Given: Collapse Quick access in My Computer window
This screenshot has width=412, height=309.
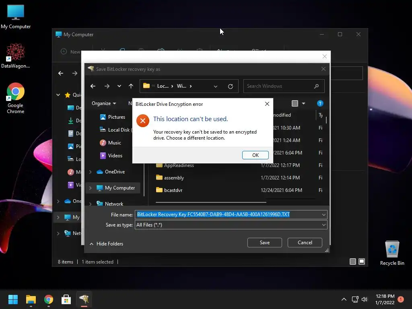Looking at the screenshot, I should point(58,95).
